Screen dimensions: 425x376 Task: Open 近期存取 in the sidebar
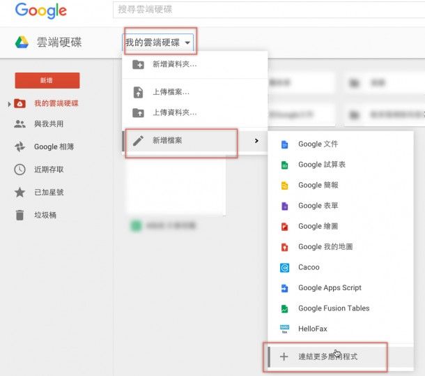tap(49, 170)
